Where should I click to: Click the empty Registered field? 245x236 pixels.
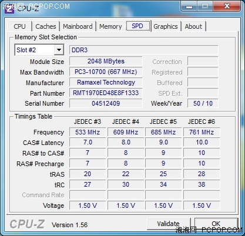203,72
